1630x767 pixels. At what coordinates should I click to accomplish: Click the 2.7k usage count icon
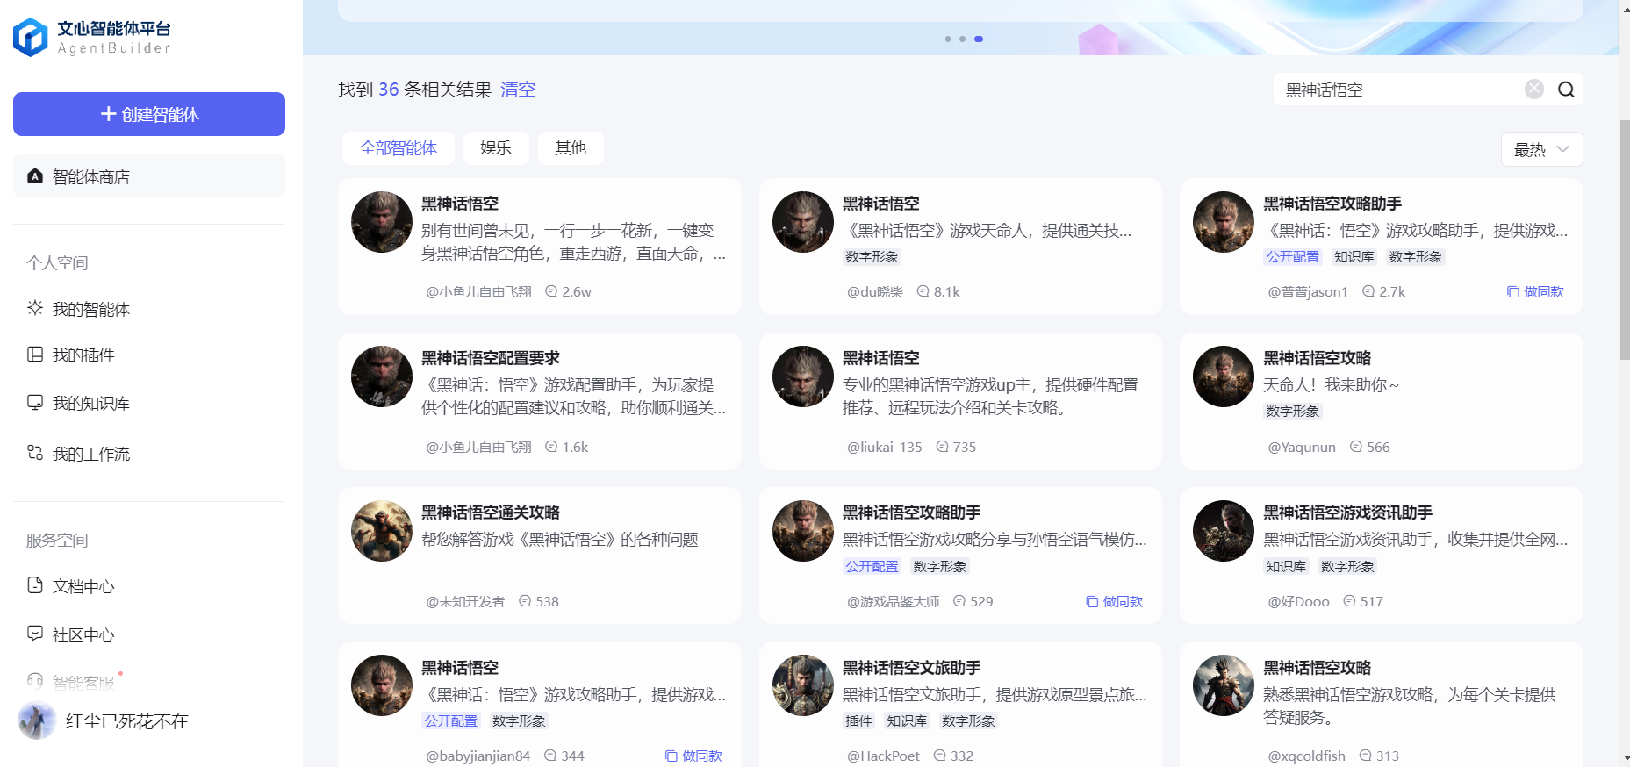[x=1368, y=290]
